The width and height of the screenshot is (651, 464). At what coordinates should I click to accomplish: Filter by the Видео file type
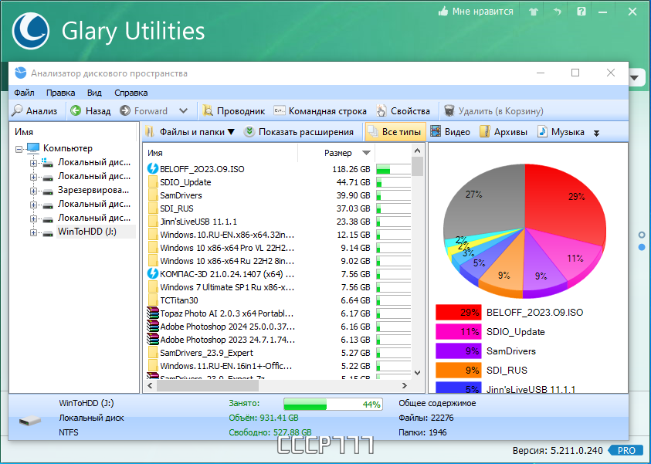coord(450,132)
